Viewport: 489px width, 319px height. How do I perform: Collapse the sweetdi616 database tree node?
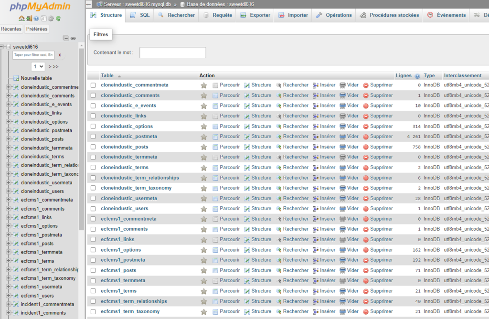(x=2, y=47)
